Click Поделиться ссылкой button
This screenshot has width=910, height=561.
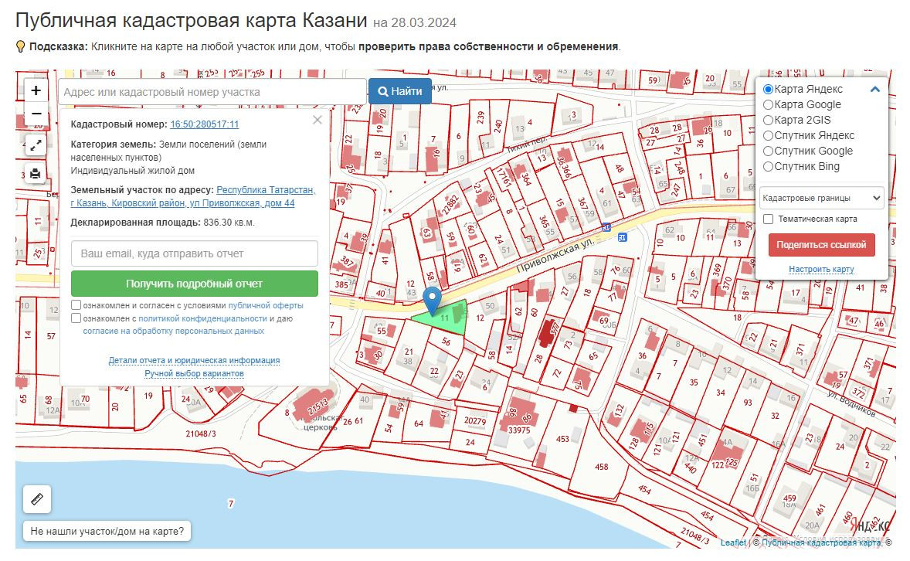(821, 244)
